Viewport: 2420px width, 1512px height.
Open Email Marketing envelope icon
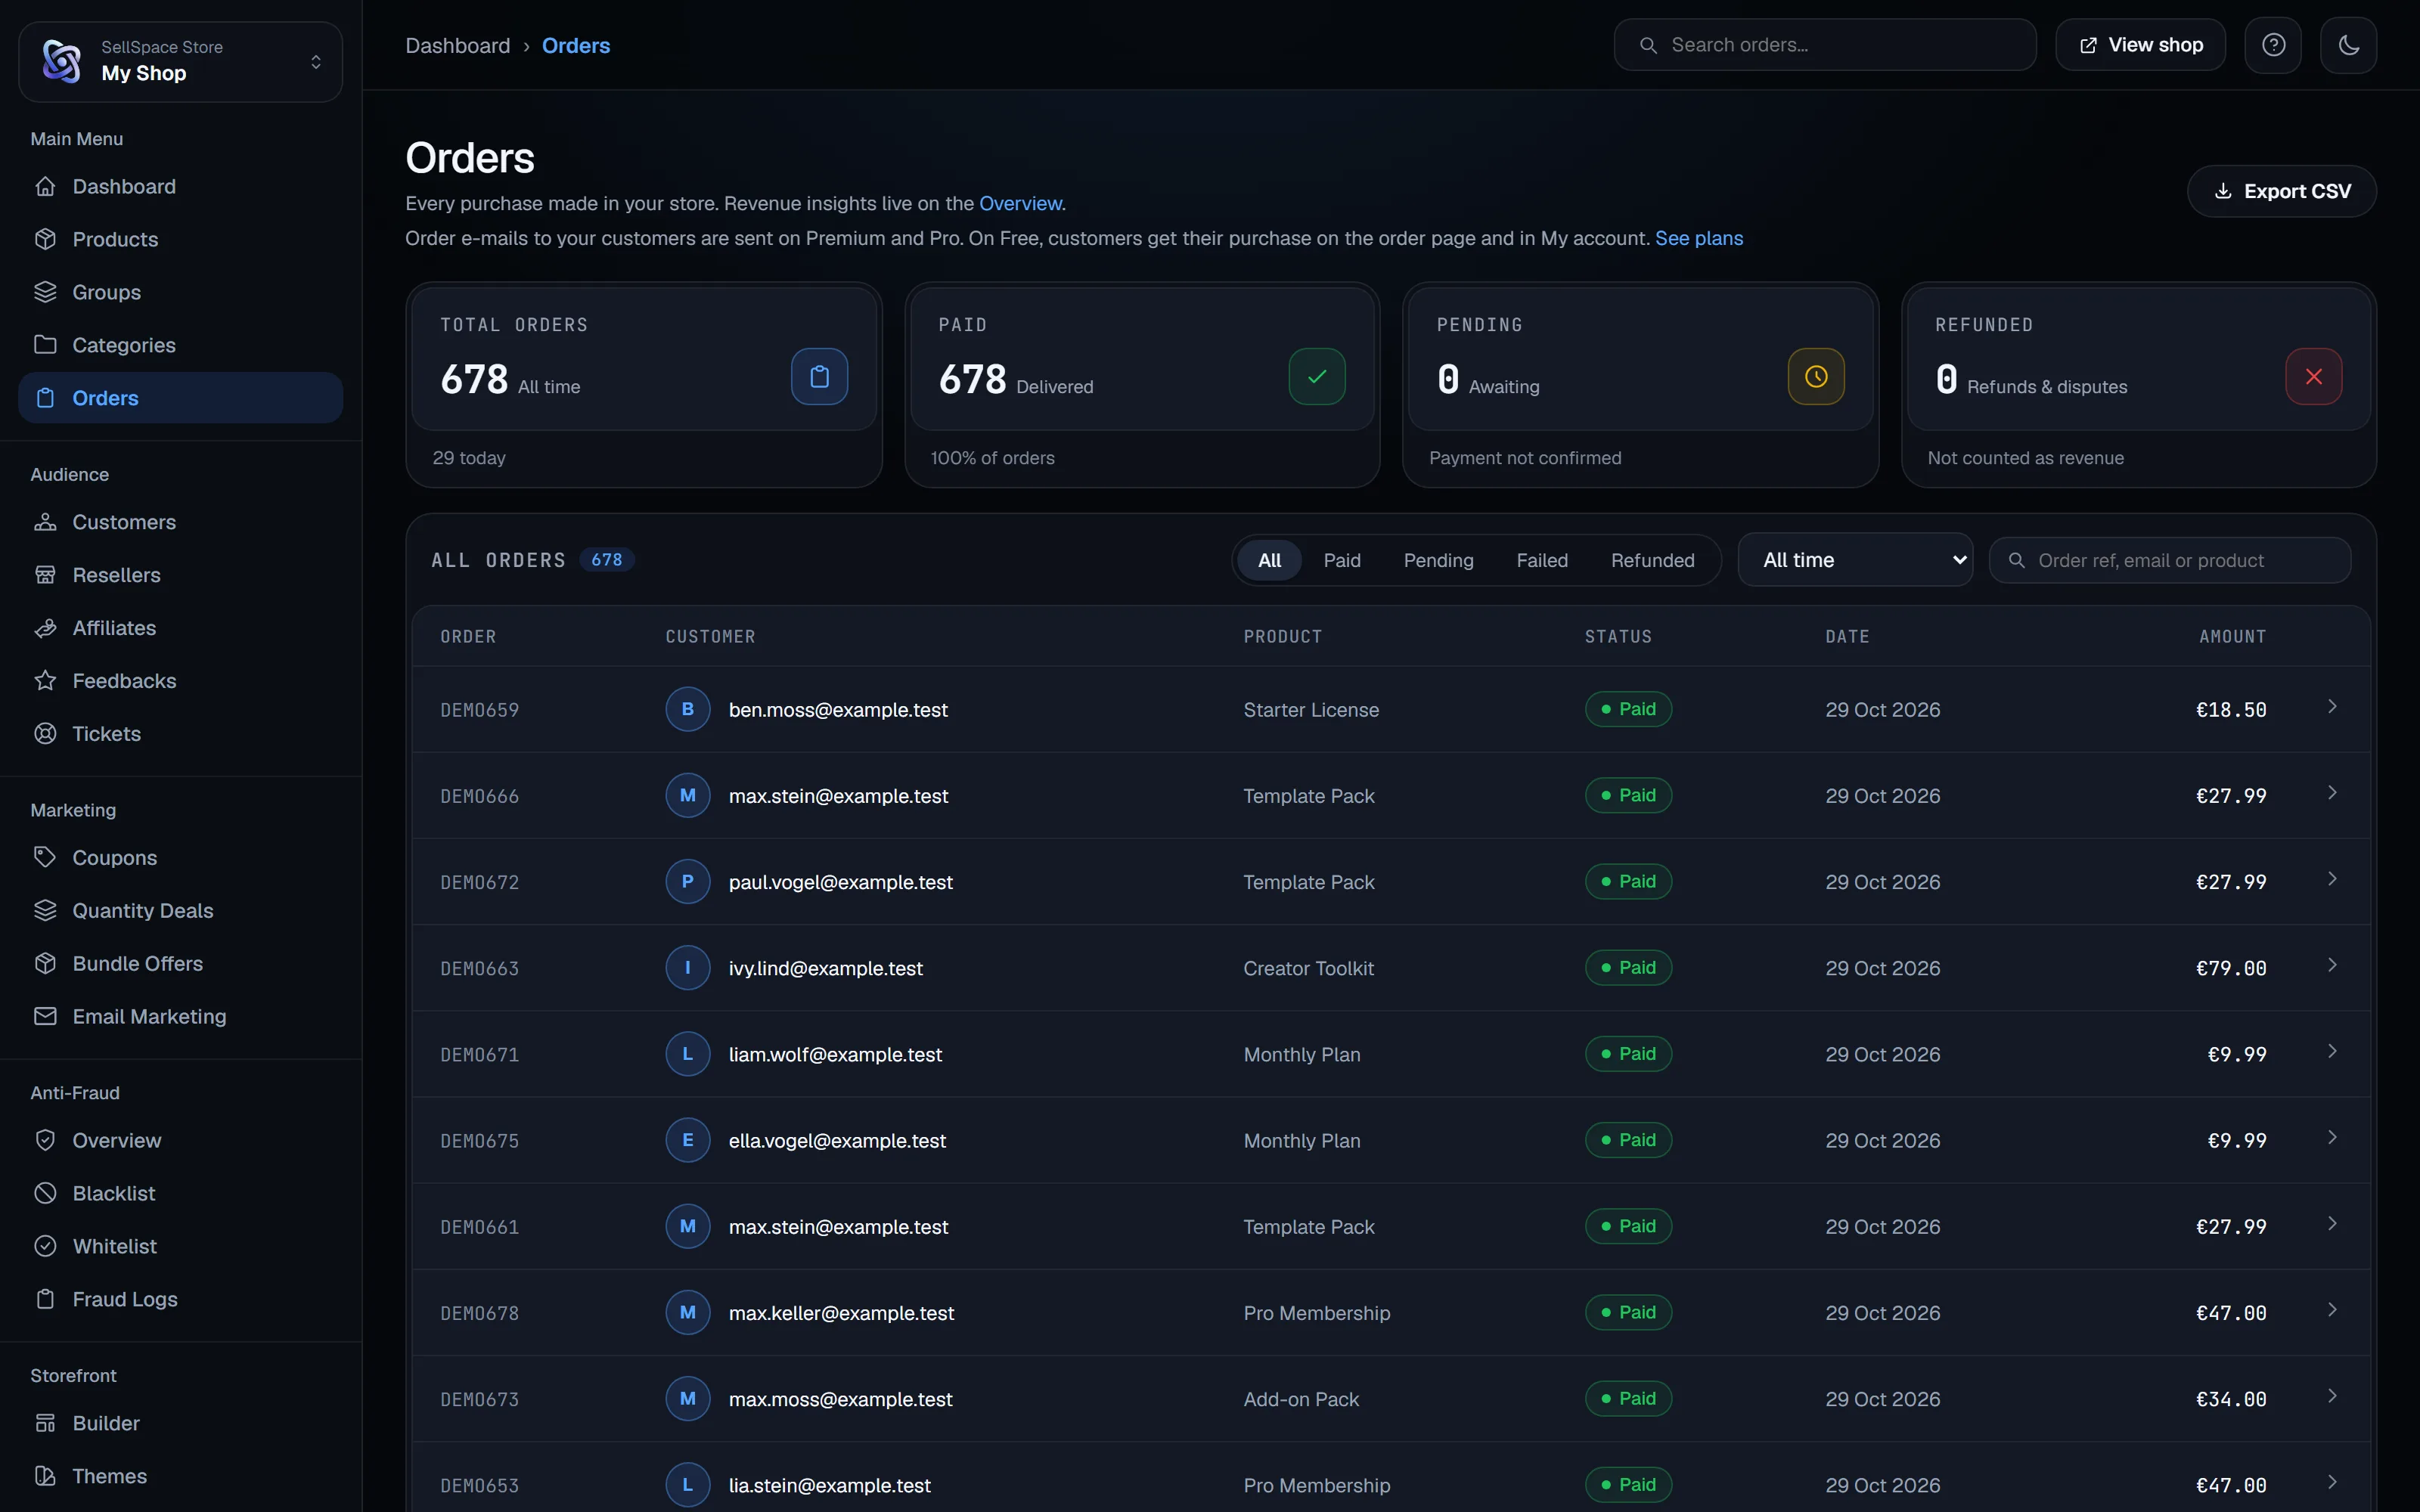45,1016
